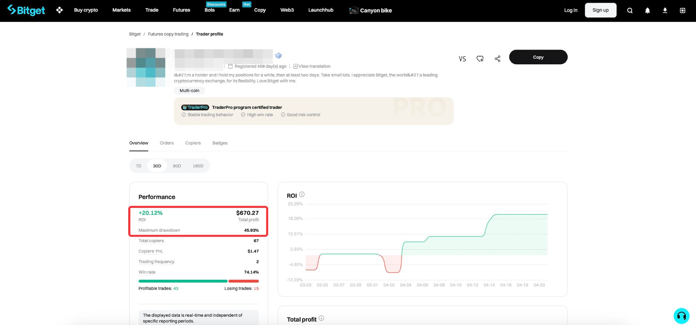Select the 180D time range
Viewport: 696px width, 325px height.
coord(198,166)
